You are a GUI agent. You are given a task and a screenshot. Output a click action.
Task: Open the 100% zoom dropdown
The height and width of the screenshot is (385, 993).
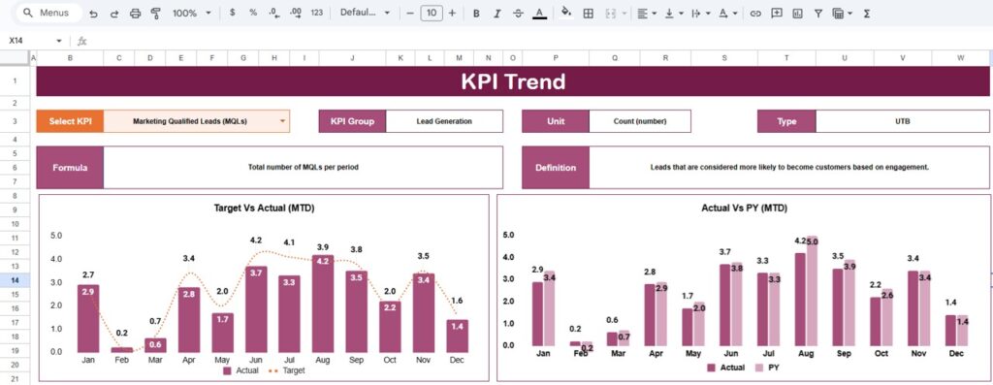pyautogui.click(x=192, y=14)
